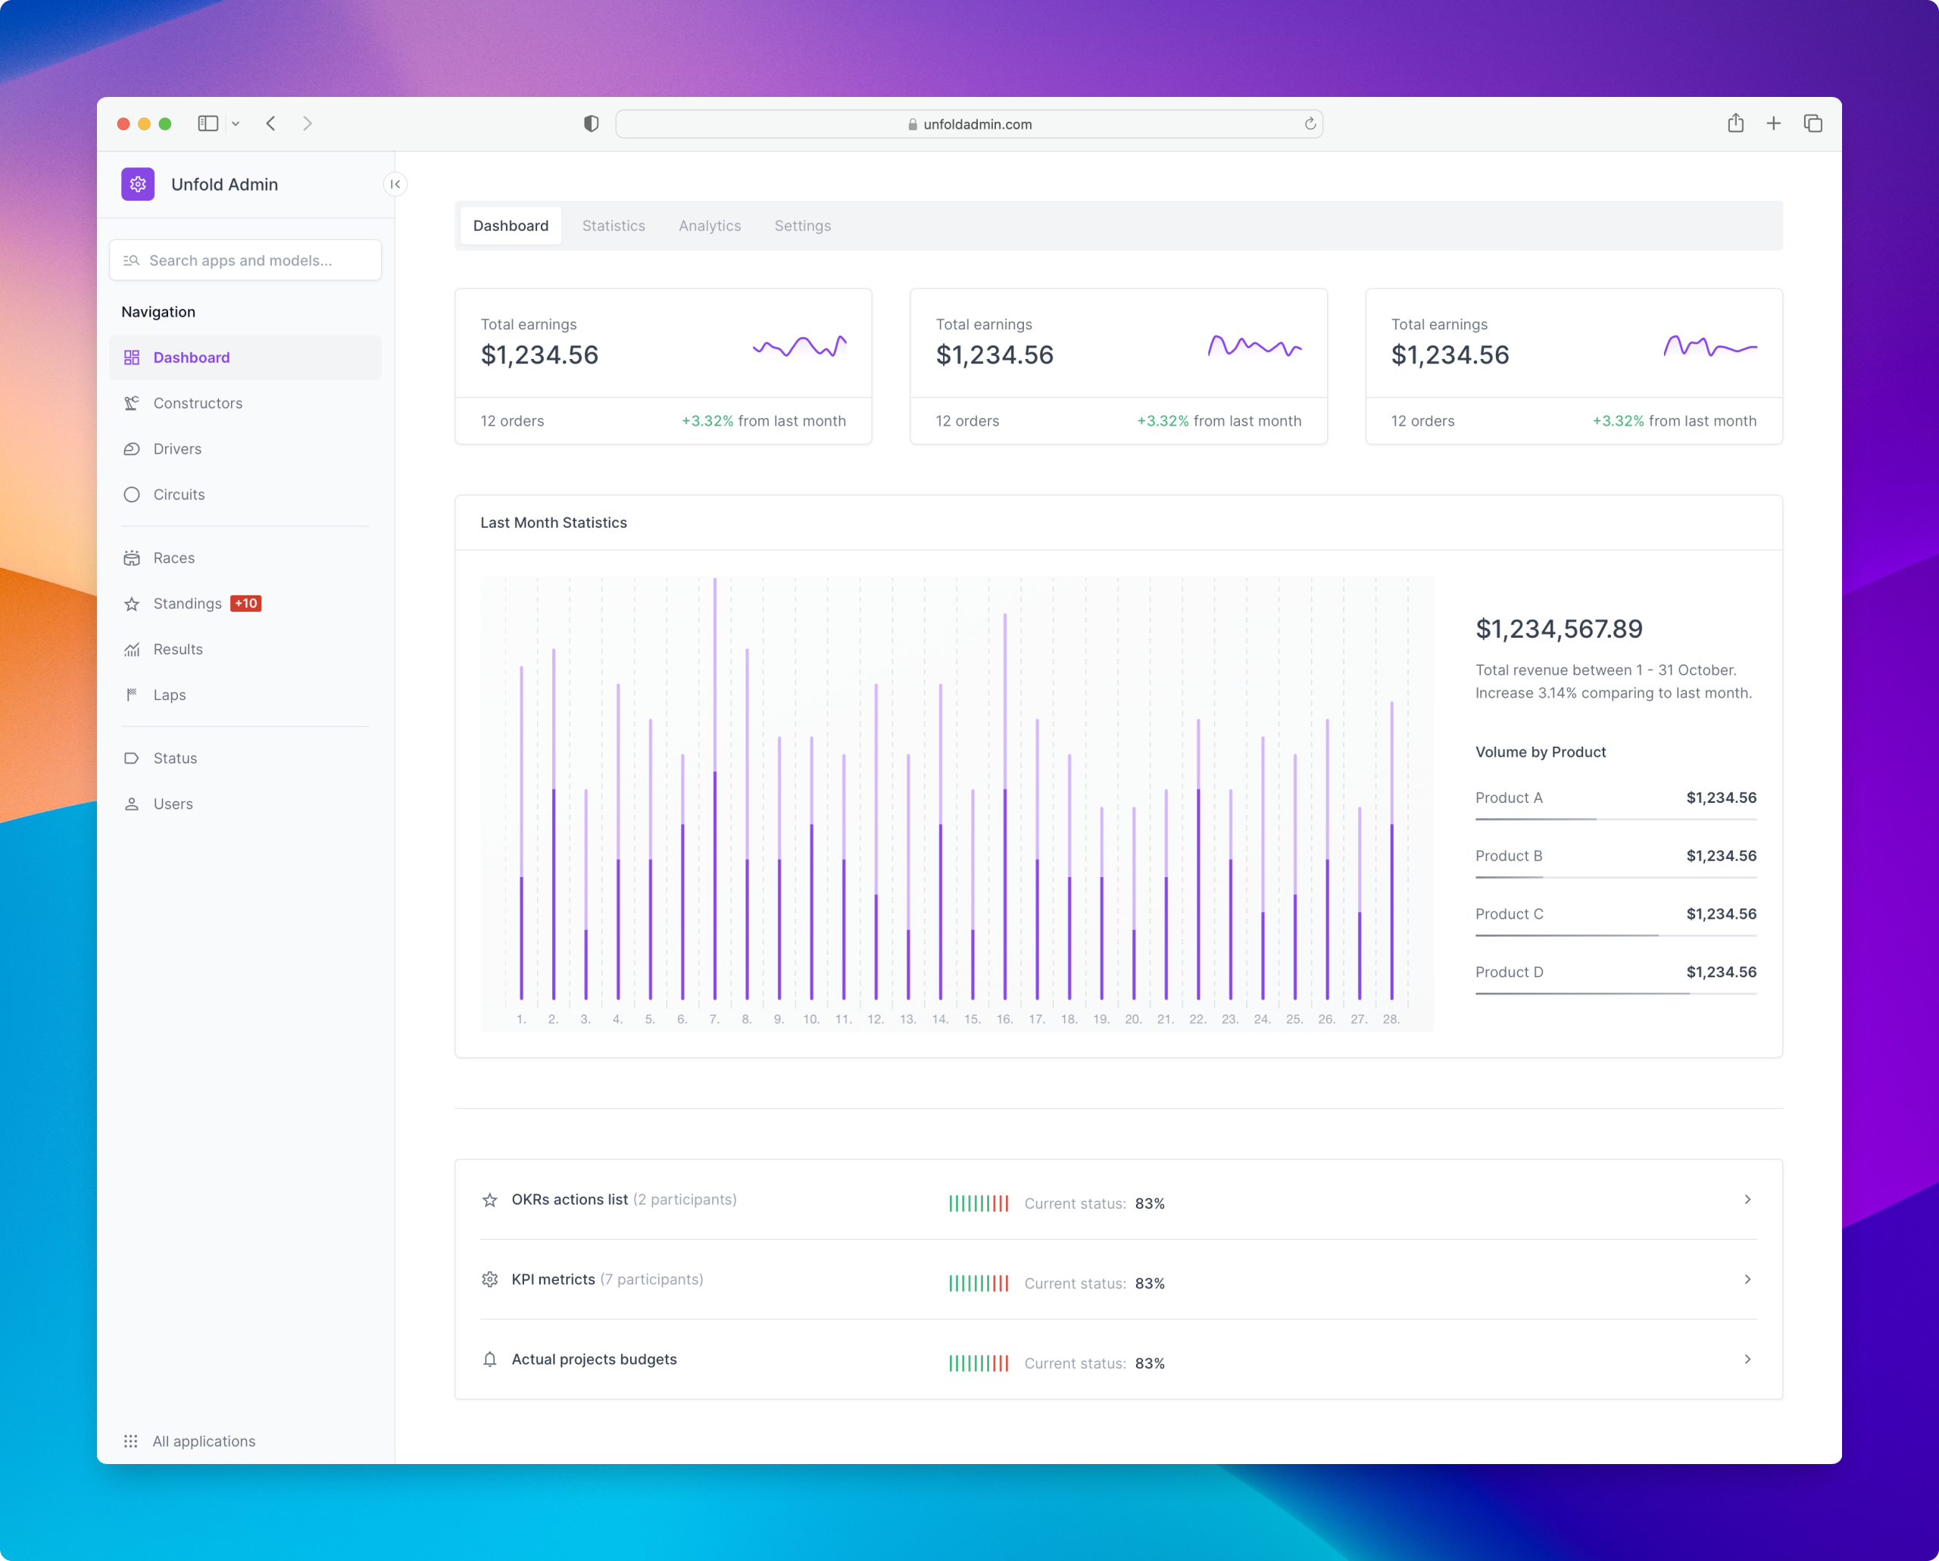Toggle Safari reader shield icon
1939x1561 pixels.
pyautogui.click(x=591, y=123)
